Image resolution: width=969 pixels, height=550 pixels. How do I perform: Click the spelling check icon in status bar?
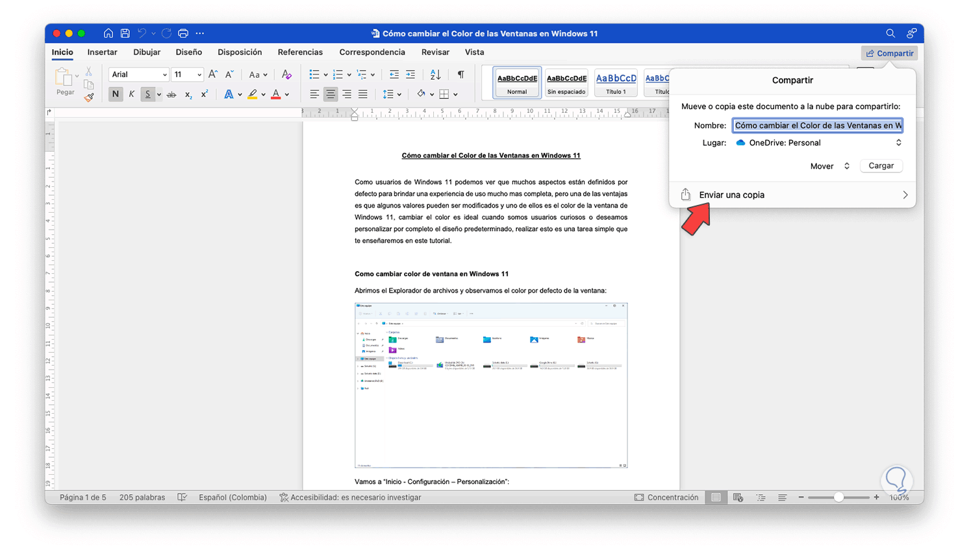(182, 497)
